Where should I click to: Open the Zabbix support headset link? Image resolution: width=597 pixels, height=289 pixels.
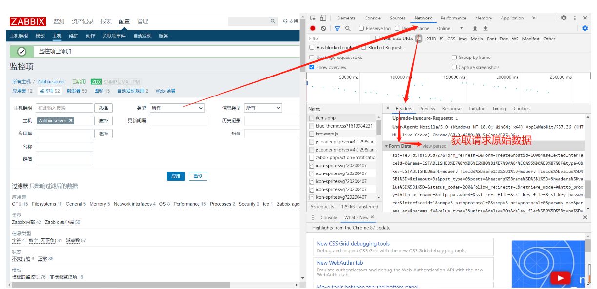(x=291, y=21)
